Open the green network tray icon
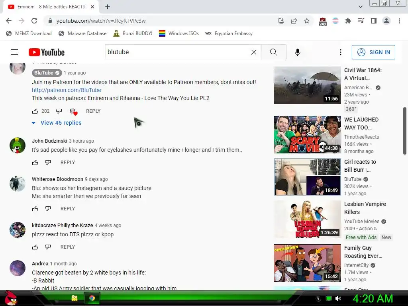Viewport: 408px width, 306px height. [x=329, y=298]
